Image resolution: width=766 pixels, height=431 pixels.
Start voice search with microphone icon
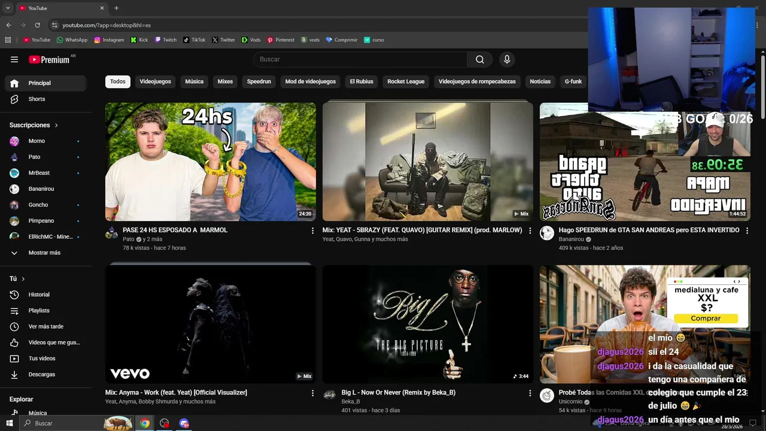(507, 59)
